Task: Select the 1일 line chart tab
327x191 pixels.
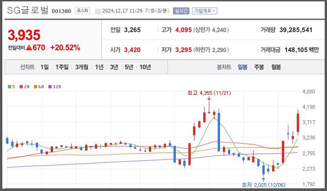Action: click(x=44, y=67)
